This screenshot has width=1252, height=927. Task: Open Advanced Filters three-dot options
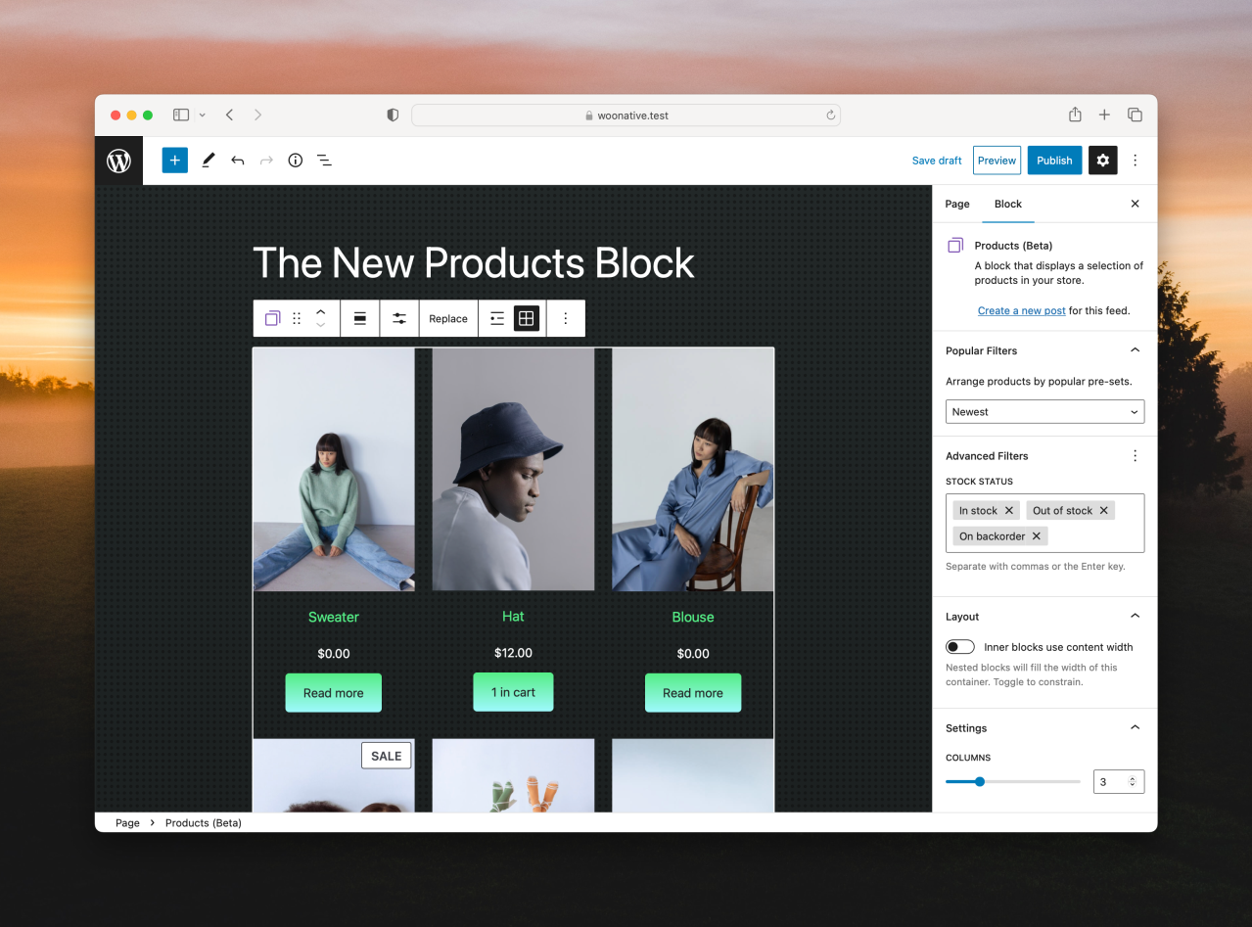pos(1136,455)
